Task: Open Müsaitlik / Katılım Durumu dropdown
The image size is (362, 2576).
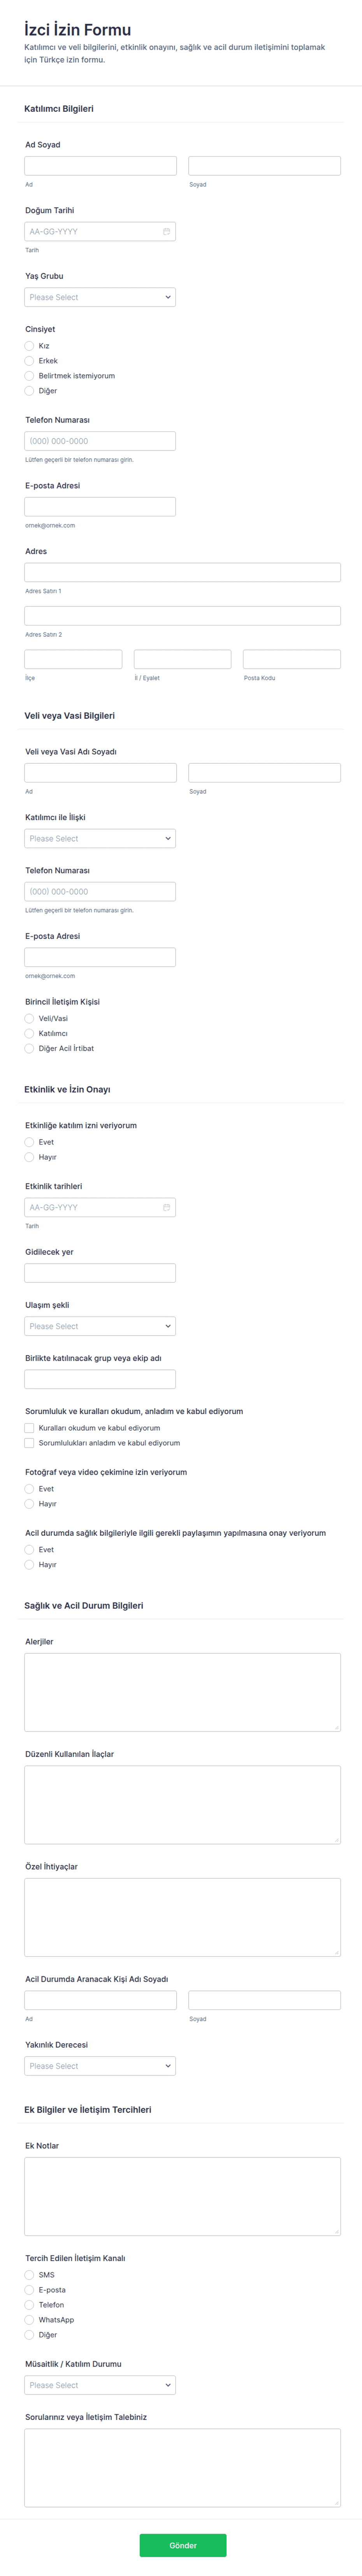Action: click(x=100, y=2385)
